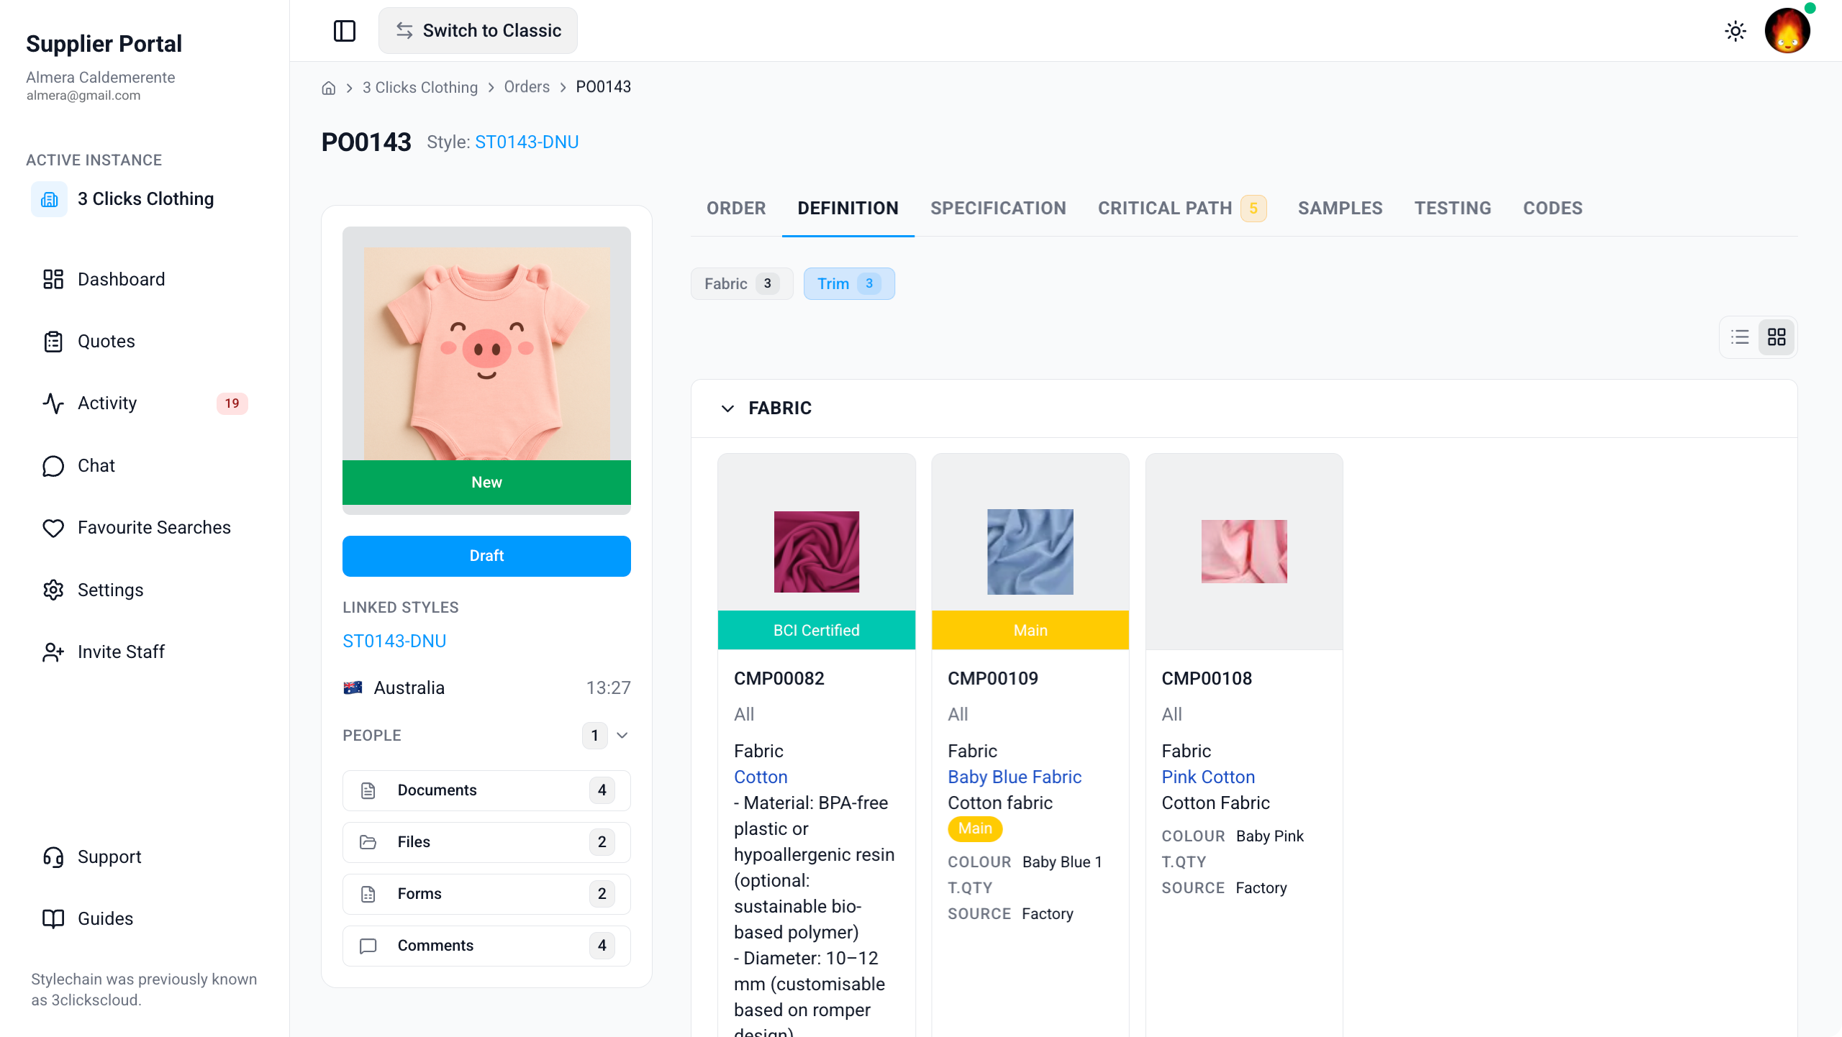Image resolution: width=1842 pixels, height=1037 pixels.
Task: Click 3 Clicks Clothing breadcrumb
Action: (420, 88)
